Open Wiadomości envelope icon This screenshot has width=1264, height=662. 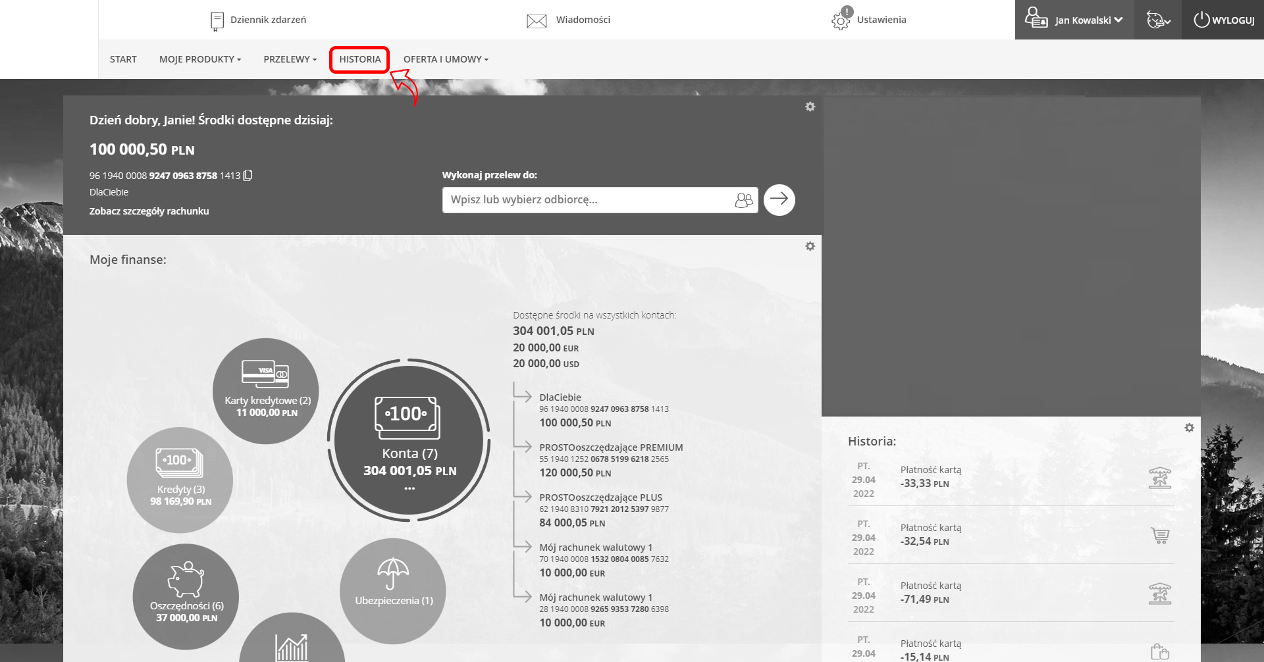coord(537,20)
